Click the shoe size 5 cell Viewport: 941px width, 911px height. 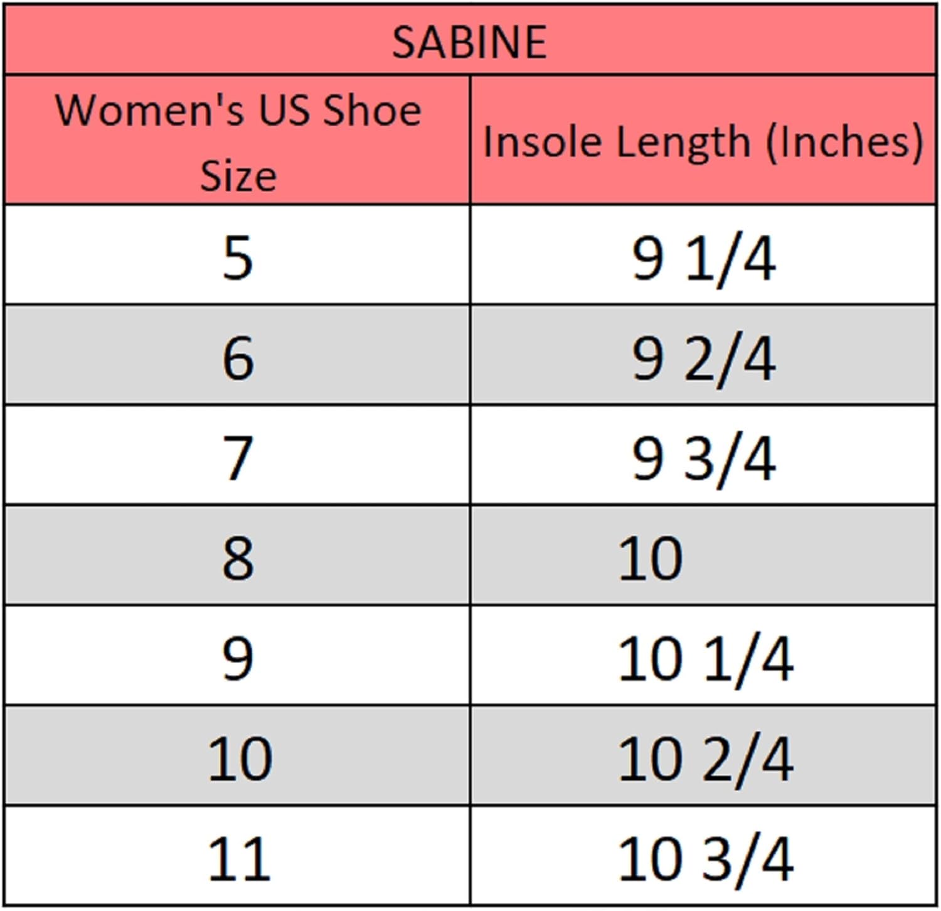tap(238, 257)
